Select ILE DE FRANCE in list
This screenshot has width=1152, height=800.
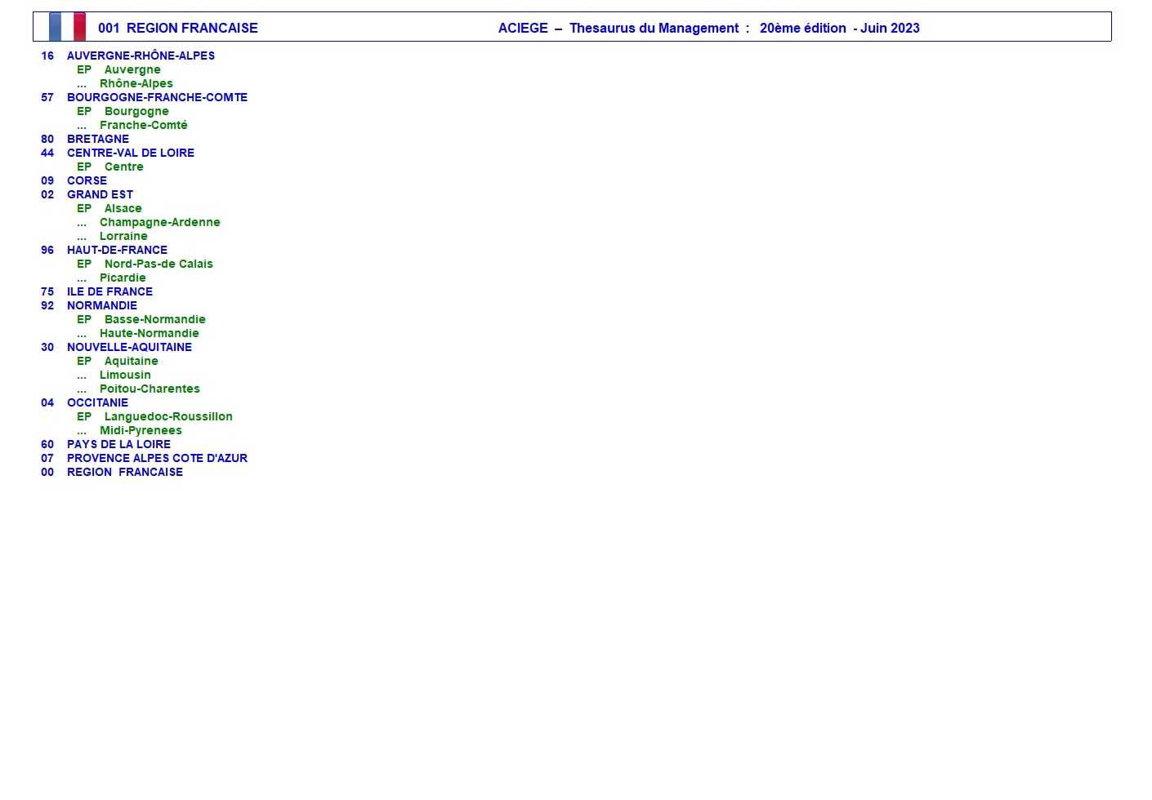pos(109,291)
